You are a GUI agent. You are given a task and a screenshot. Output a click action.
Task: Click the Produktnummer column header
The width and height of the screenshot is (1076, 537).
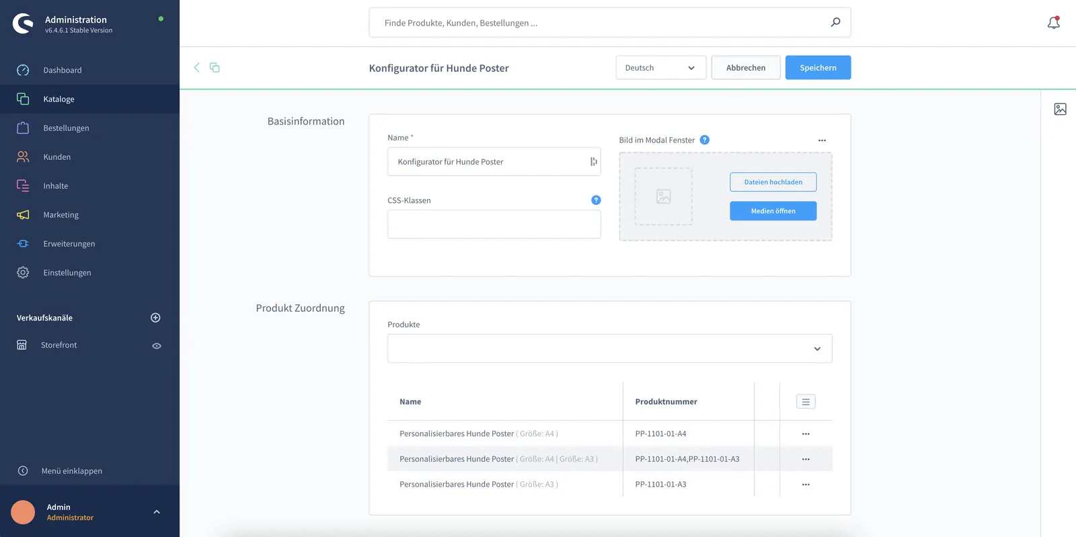click(666, 402)
